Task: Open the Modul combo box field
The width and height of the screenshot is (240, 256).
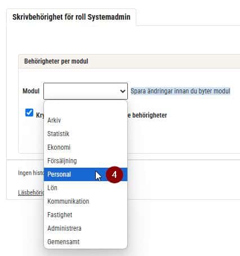Action: click(x=86, y=91)
